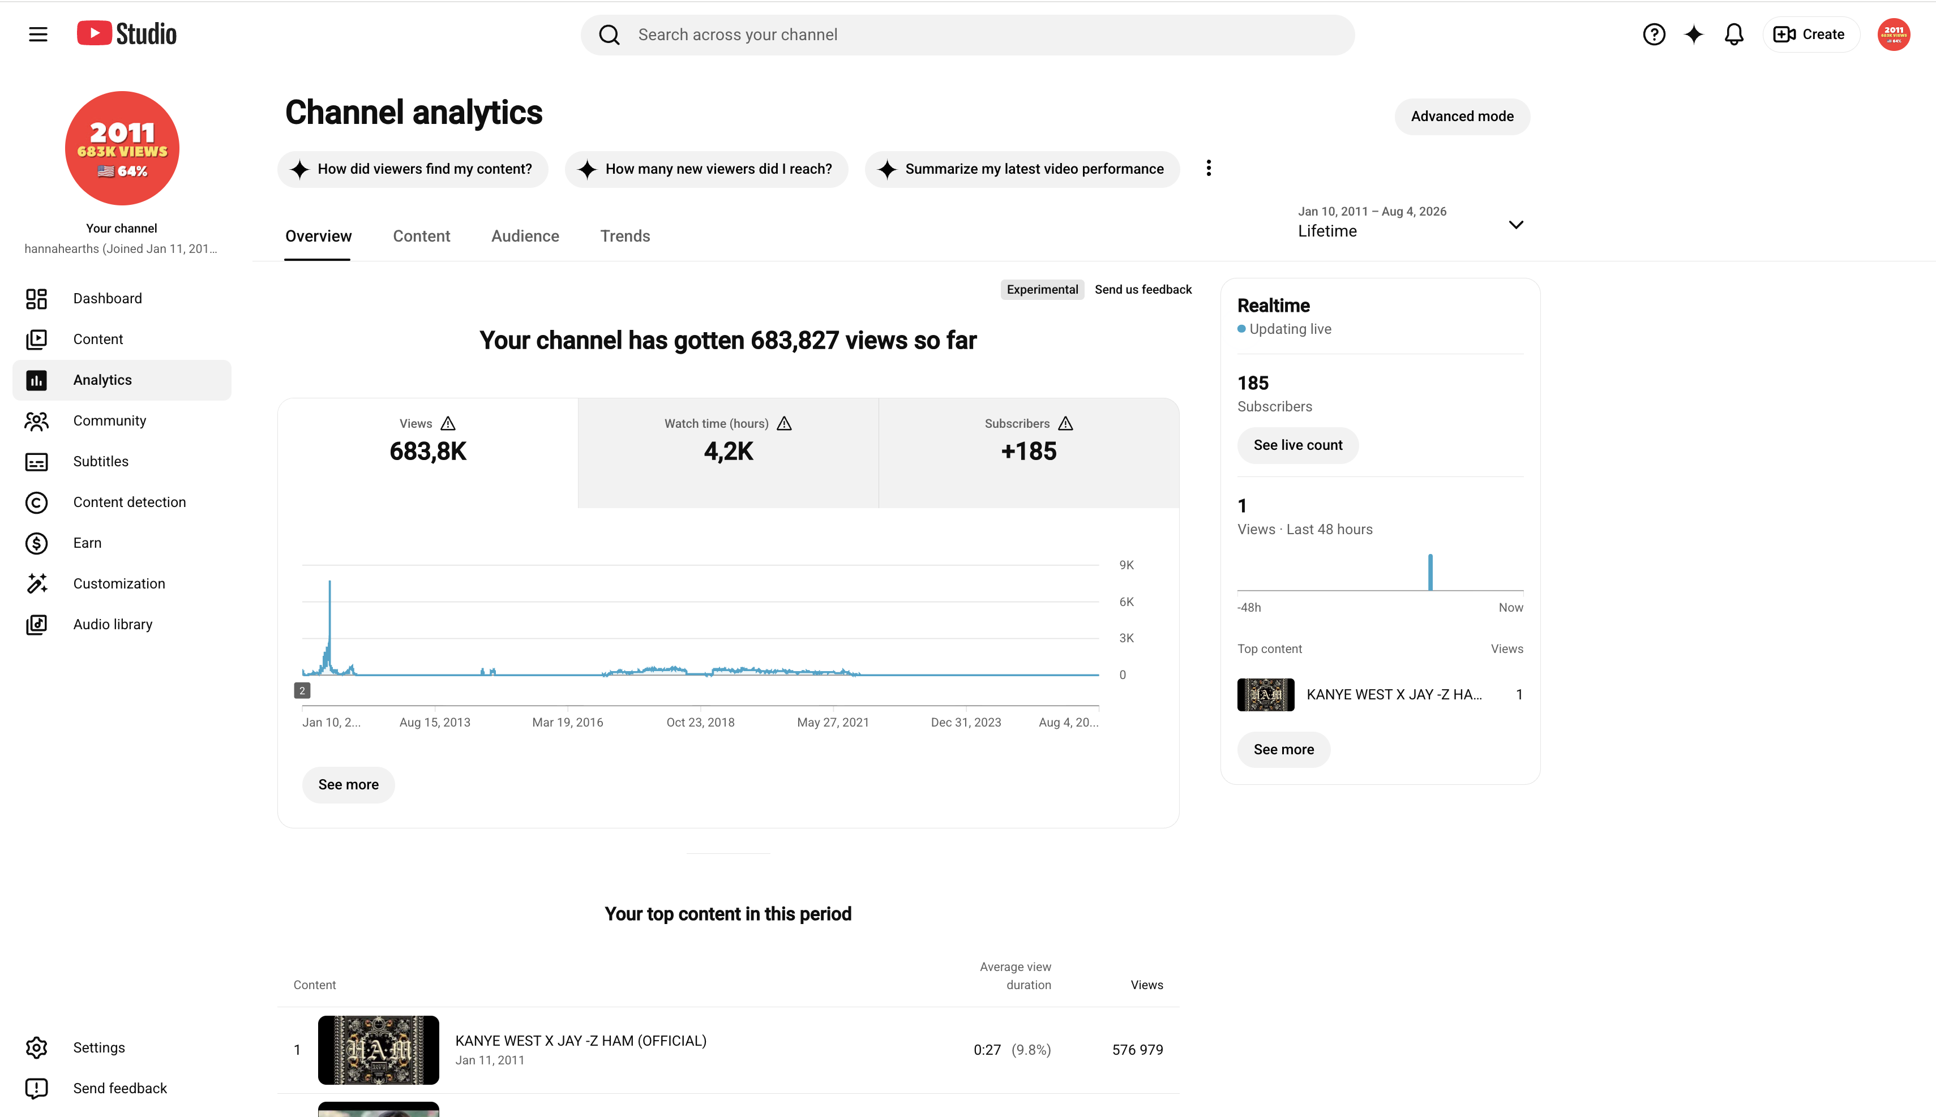This screenshot has width=1936, height=1117.
Task: Select the Watch time (hours) metric card
Action: (x=728, y=453)
